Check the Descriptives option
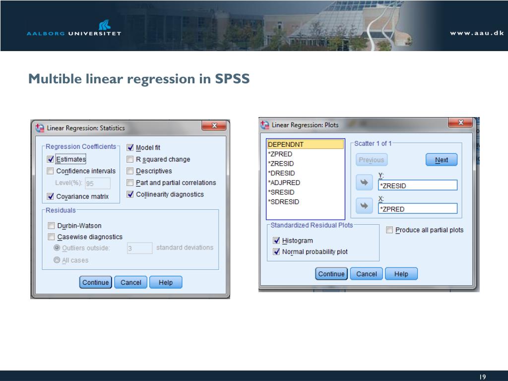 (x=130, y=171)
